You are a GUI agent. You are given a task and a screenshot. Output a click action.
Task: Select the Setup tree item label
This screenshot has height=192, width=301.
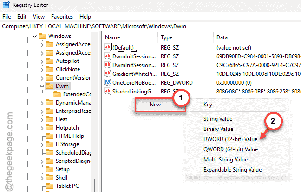(x=63, y=169)
